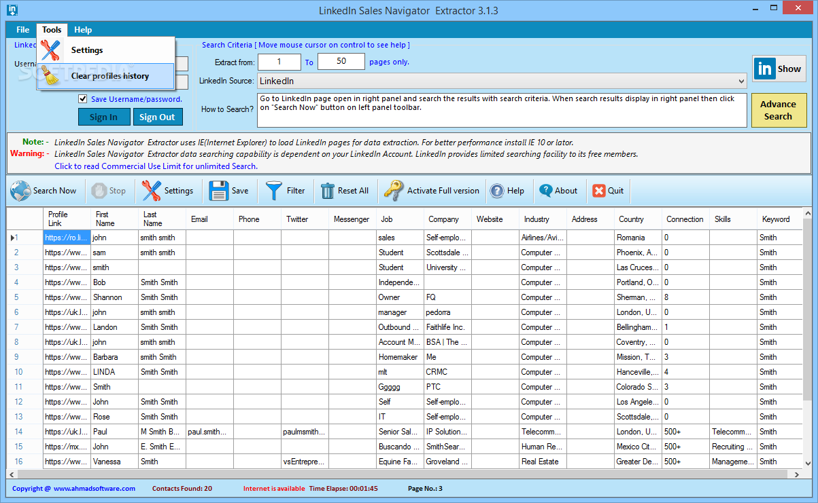Click the Website column header

point(495,219)
